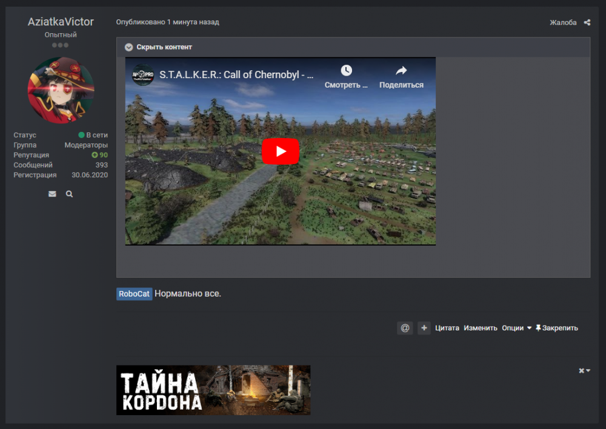Click the Жалоба report link
606x429 pixels.
[x=563, y=22]
